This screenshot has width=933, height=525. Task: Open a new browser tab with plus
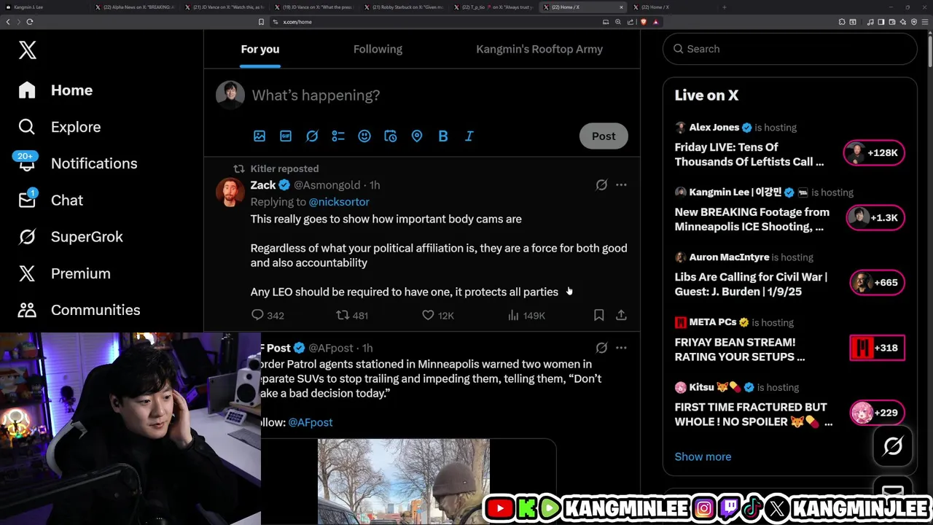724,7
